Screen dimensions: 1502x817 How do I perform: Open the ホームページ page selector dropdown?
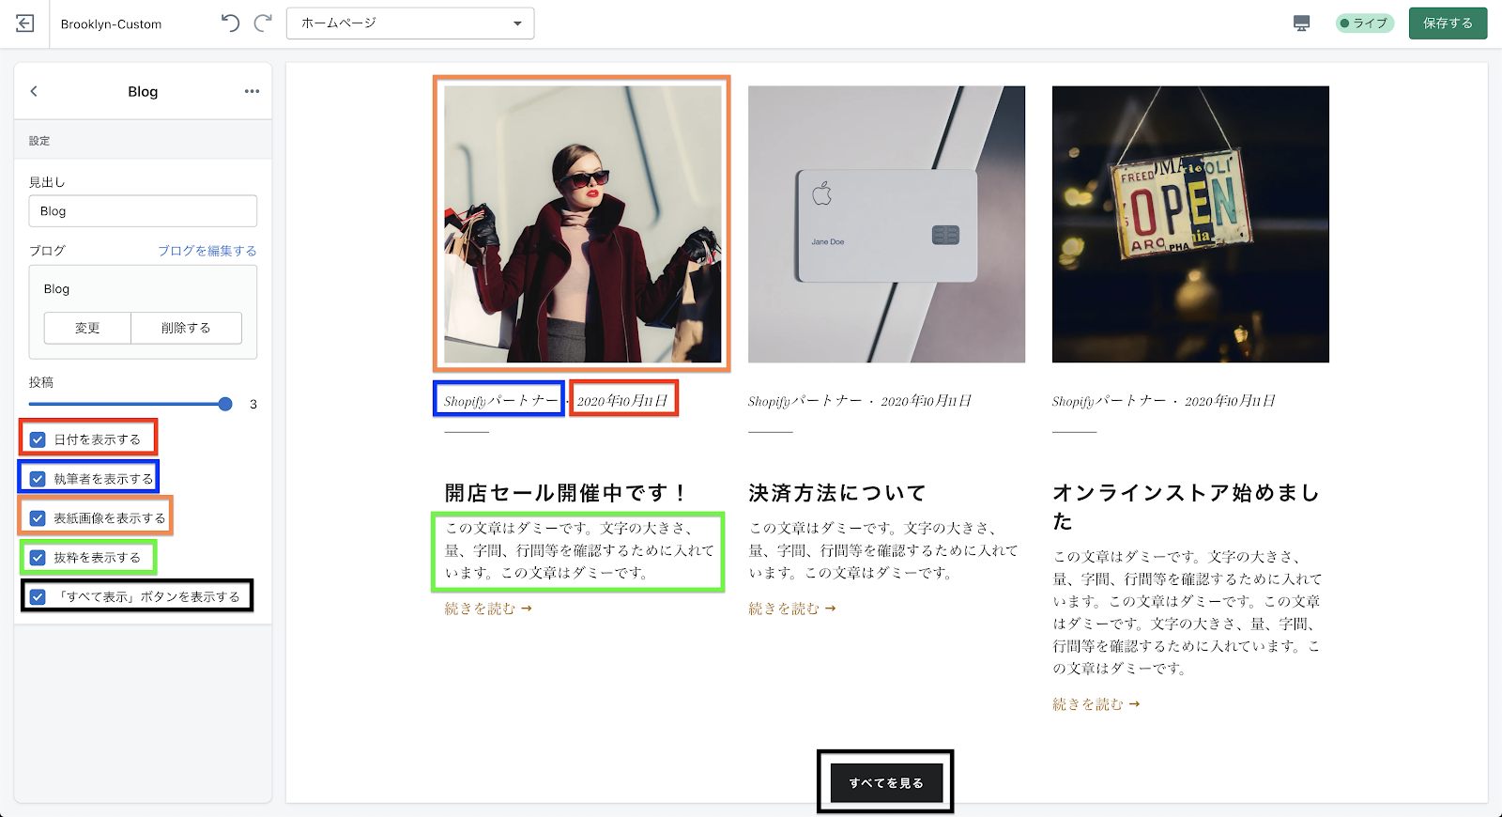pos(410,23)
